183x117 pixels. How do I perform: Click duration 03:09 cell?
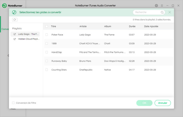(132, 44)
